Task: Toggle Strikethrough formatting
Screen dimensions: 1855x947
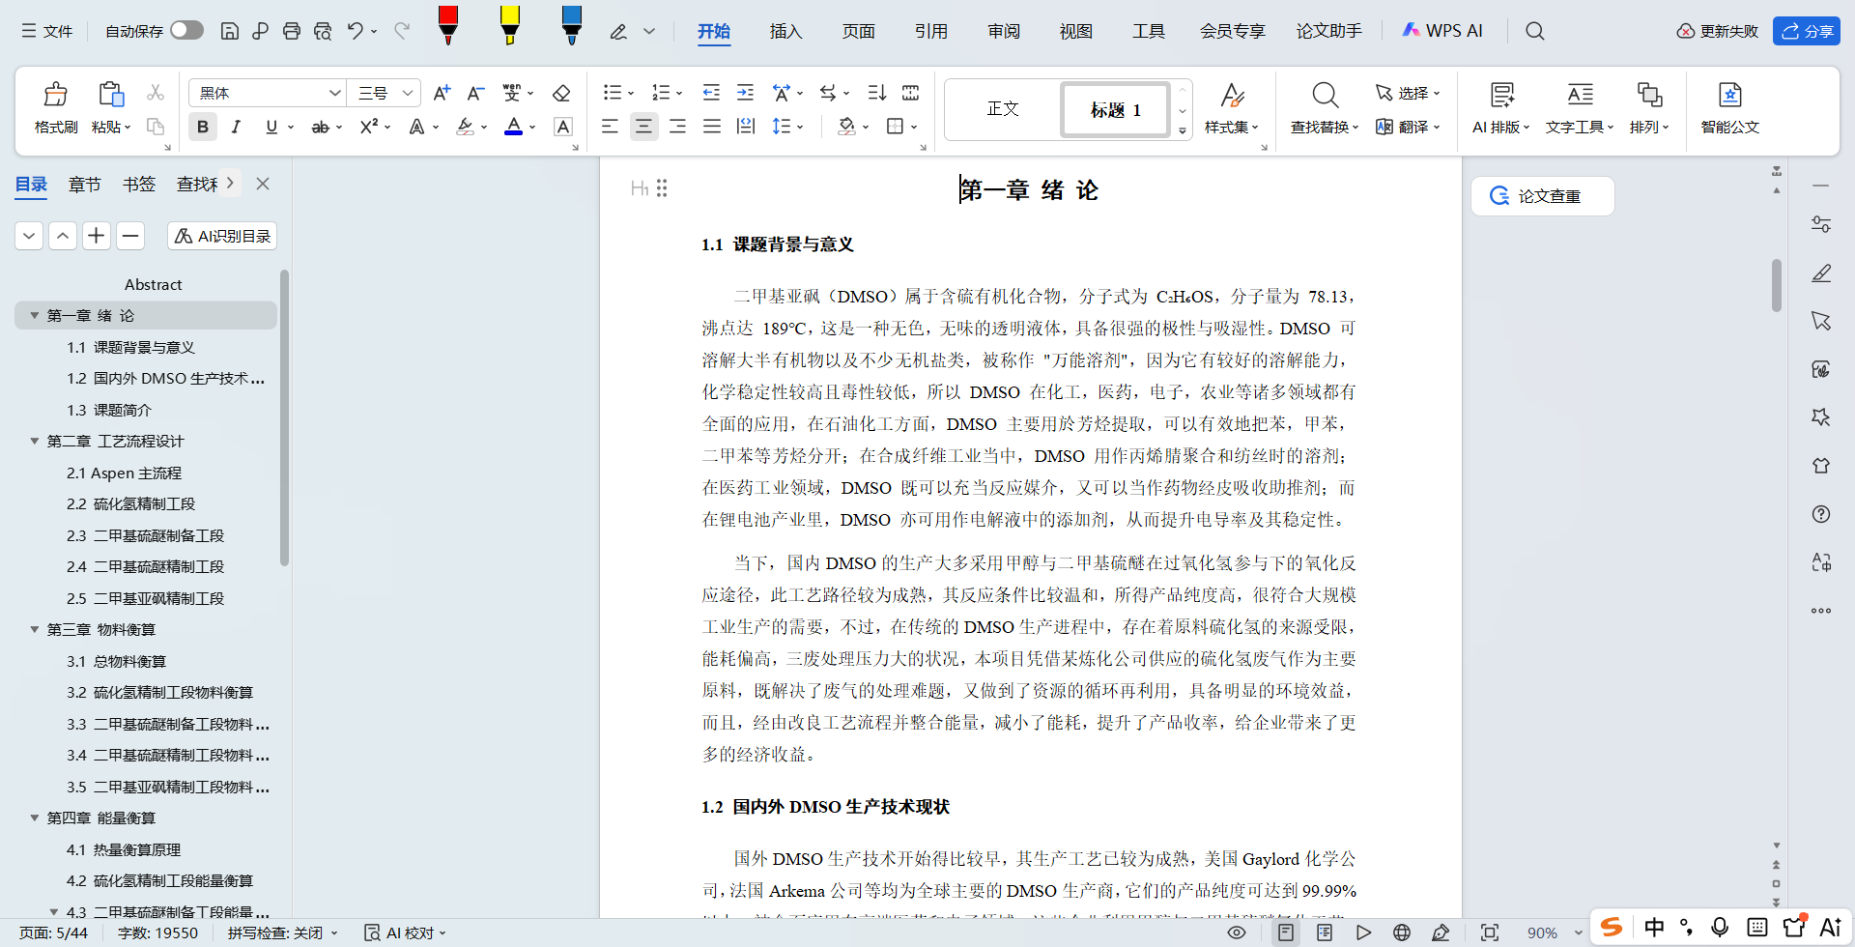Action: (320, 127)
